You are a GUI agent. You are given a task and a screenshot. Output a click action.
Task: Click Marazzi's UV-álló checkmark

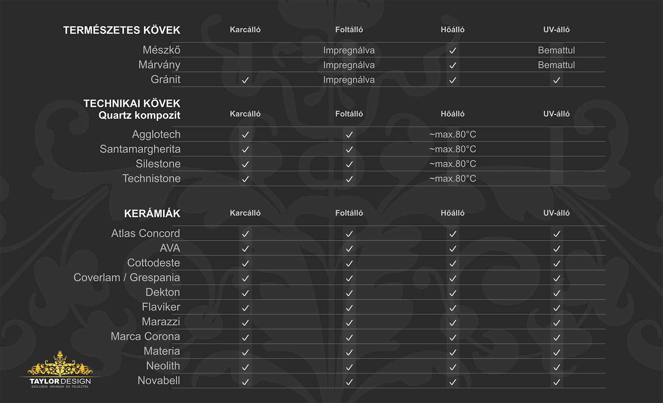pyautogui.click(x=557, y=323)
